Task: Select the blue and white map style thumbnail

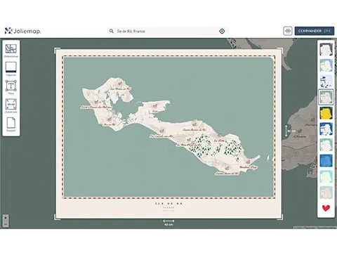Action: [326, 129]
